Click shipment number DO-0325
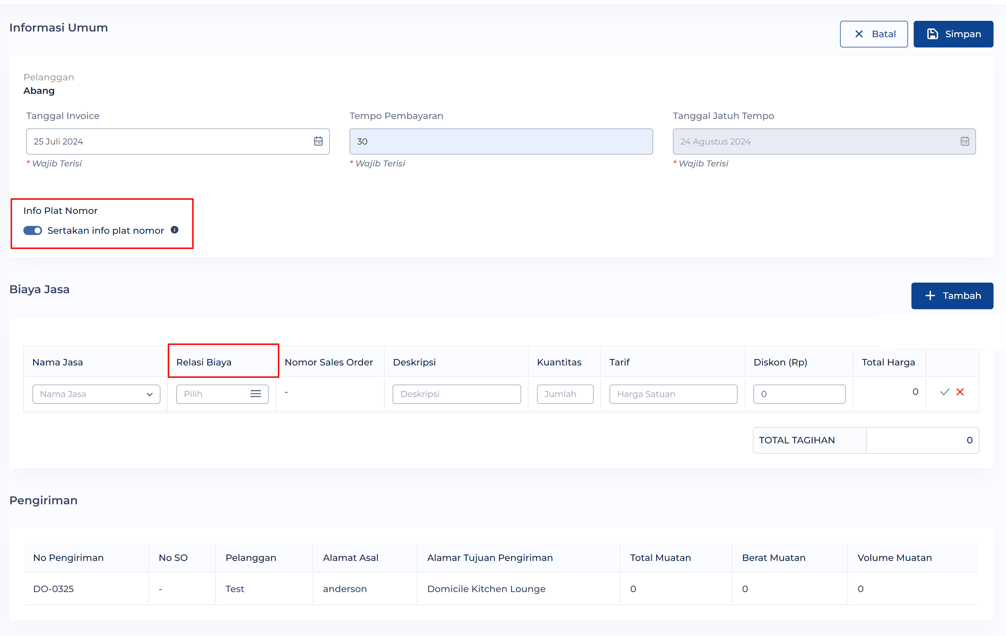The height and width of the screenshot is (636, 1006). point(53,589)
